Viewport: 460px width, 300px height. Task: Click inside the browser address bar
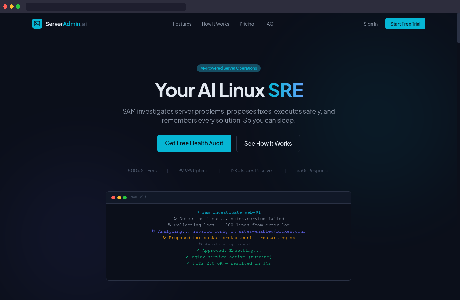(105, 6)
